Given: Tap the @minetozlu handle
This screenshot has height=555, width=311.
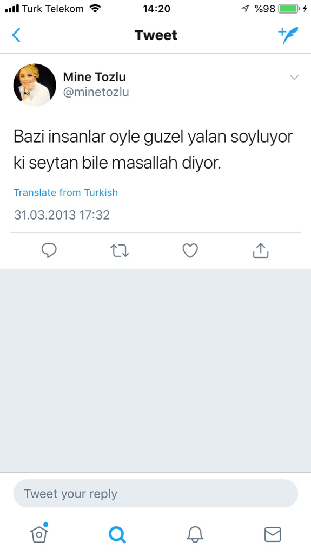Looking at the screenshot, I should coord(96,92).
